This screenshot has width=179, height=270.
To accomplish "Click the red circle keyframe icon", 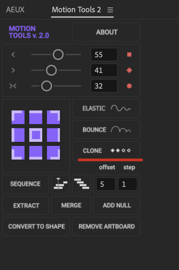I will coord(129,86).
